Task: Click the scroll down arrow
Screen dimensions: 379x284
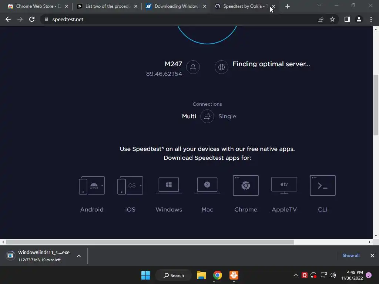Action: click(376, 236)
